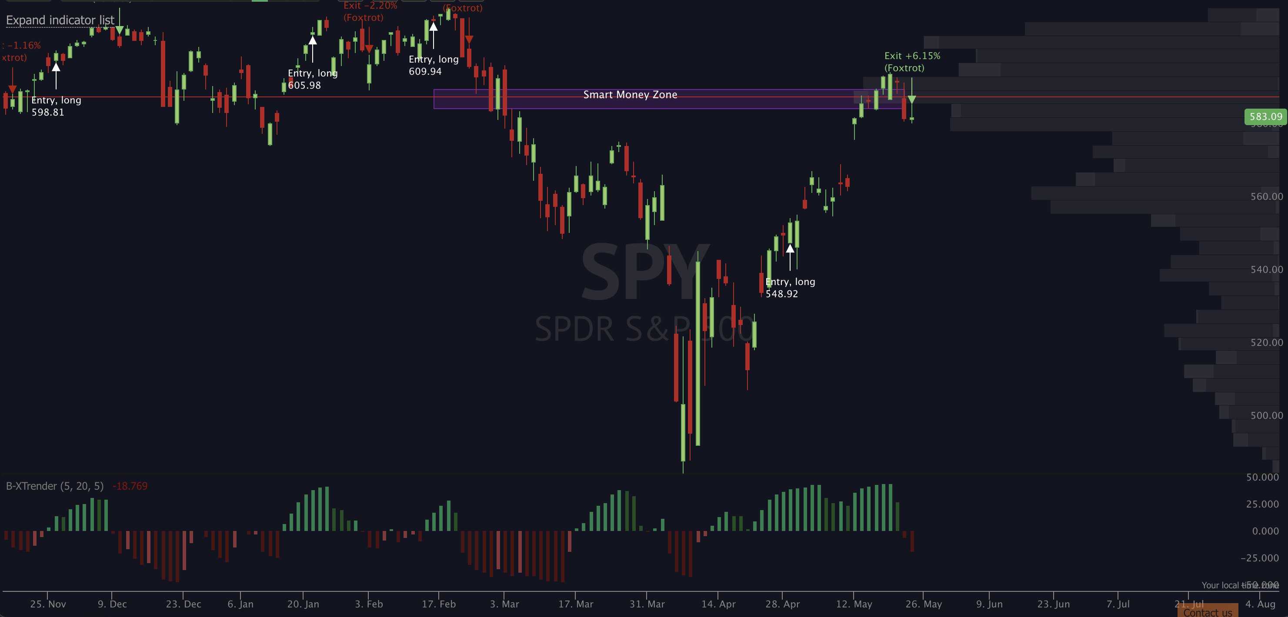
Task: Click the '25. Nov' date on the time axis
Action: (48, 604)
